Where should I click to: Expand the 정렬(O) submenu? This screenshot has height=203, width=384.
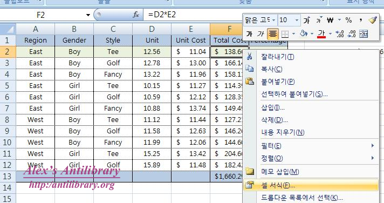pos(311,158)
